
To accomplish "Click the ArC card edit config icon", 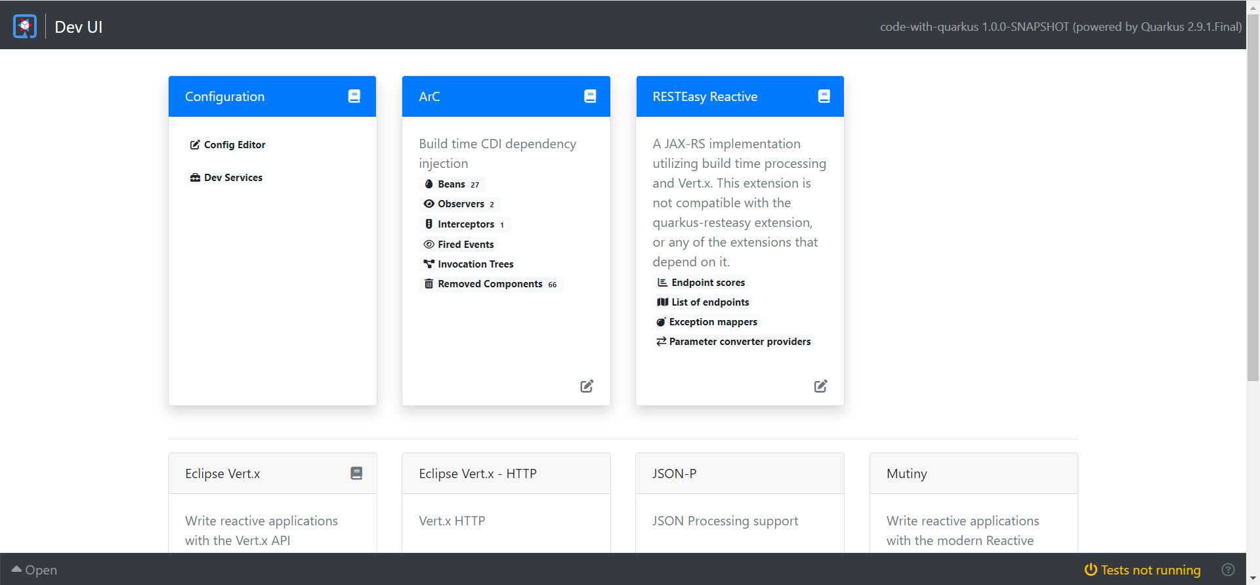I will (587, 386).
